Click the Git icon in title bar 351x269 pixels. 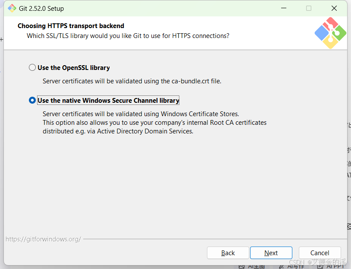(12, 8)
